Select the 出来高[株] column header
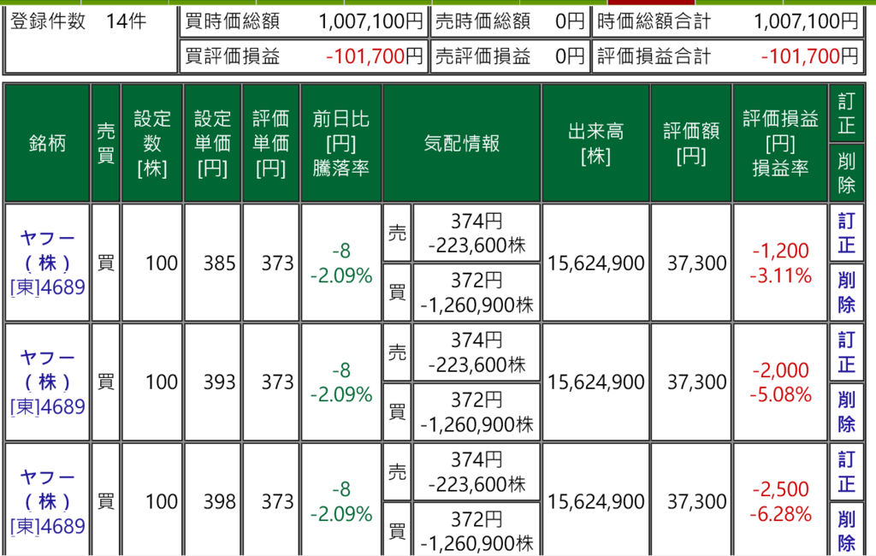 (596, 143)
